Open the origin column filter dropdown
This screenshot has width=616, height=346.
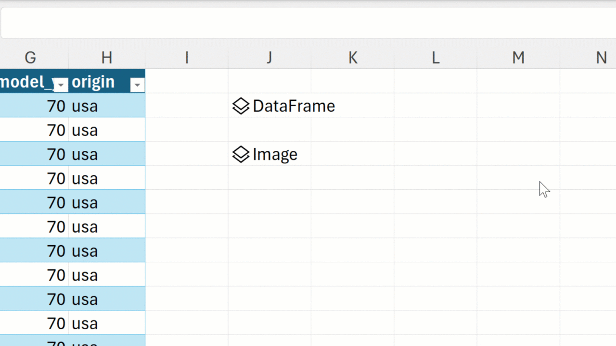click(137, 85)
